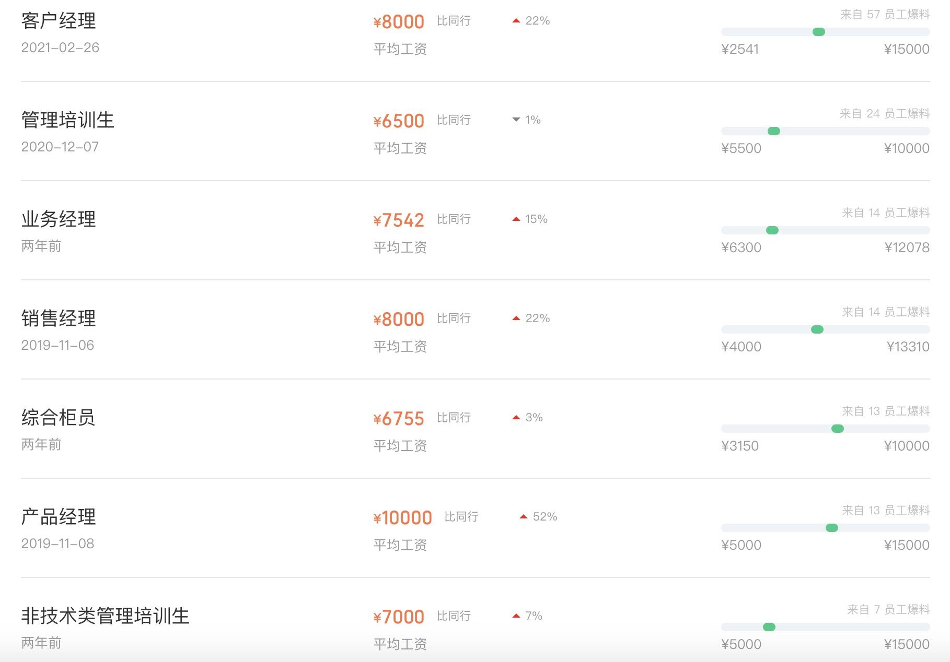
Task: Click green marker on 产品经理 salary range
Action: (x=832, y=528)
